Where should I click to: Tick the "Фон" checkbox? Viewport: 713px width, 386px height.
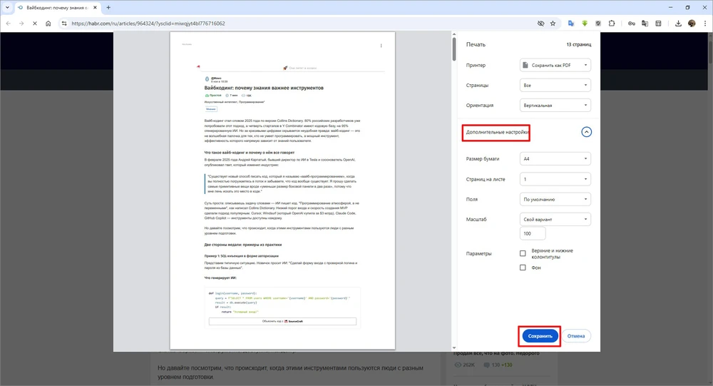[523, 268]
